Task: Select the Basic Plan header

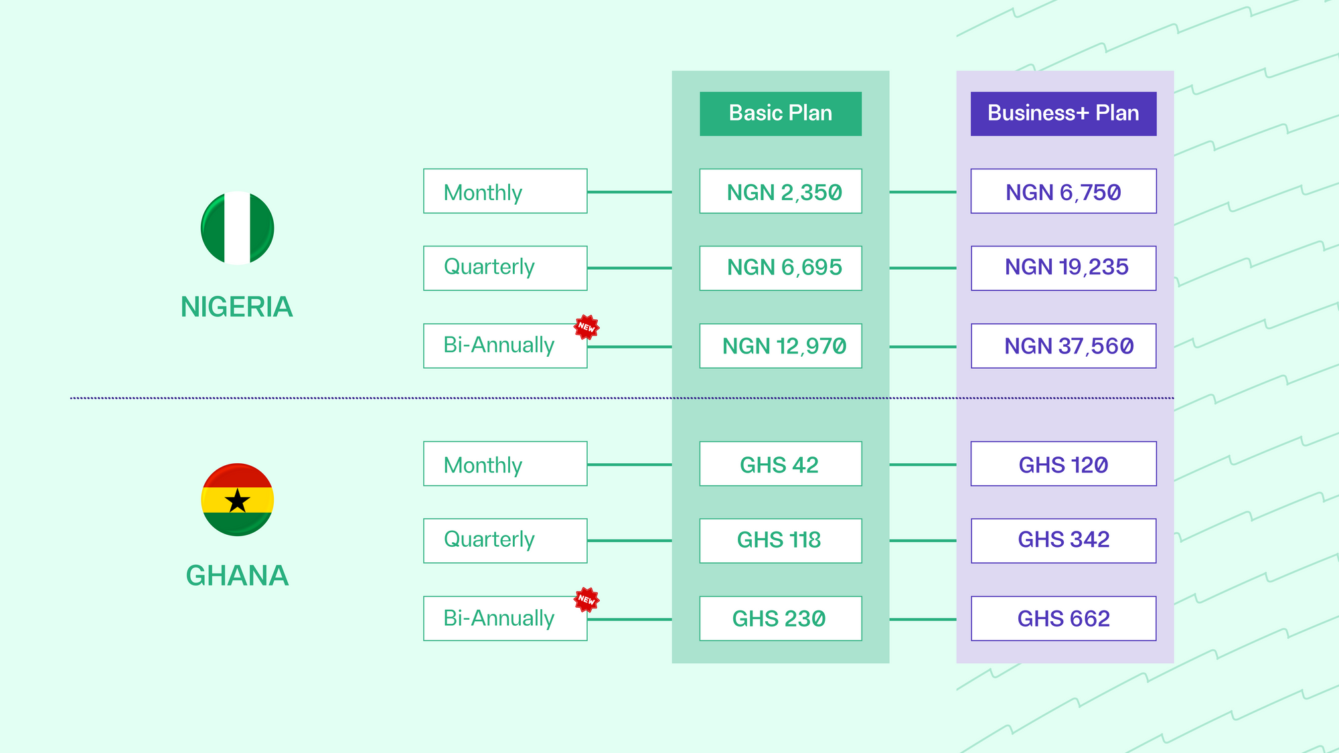Action: point(781,114)
